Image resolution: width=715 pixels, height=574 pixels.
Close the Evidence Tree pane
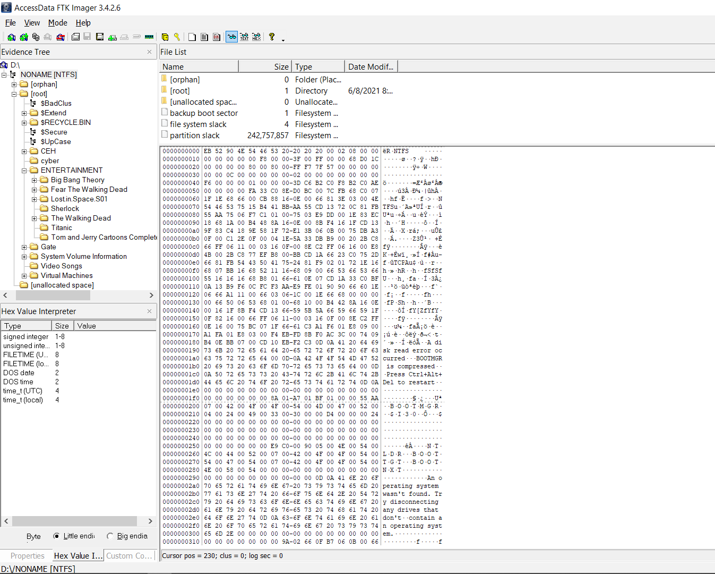click(149, 52)
